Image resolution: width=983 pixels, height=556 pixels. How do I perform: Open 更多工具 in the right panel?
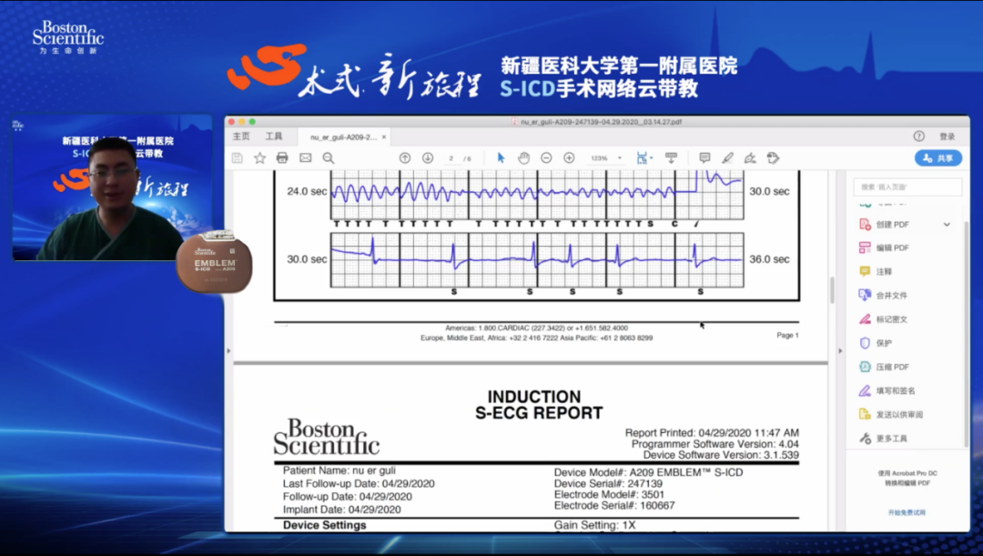[x=883, y=439]
